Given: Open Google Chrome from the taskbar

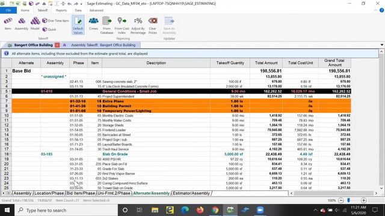Looking at the screenshot, I should tap(215, 210).
